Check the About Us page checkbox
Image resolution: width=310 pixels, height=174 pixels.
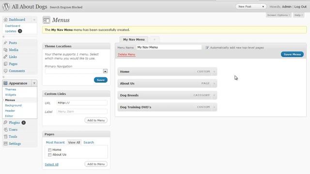(x=49, y=155)
